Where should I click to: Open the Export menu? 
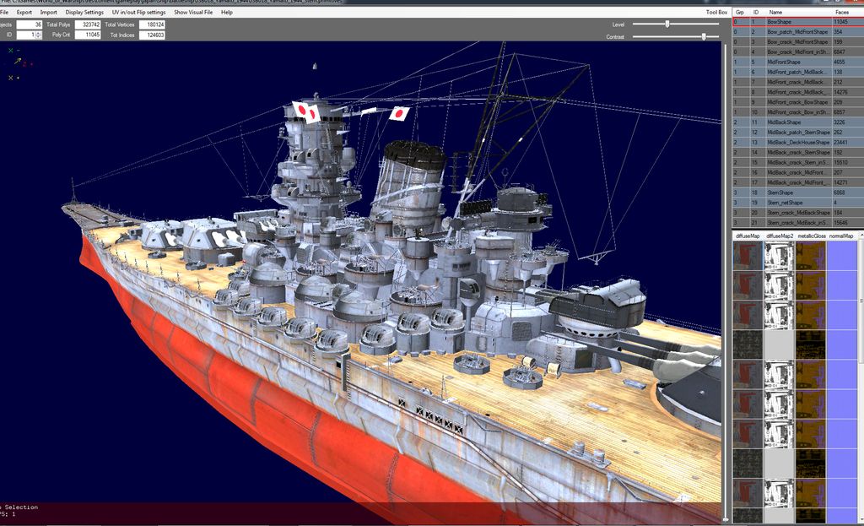coord(24,13)
